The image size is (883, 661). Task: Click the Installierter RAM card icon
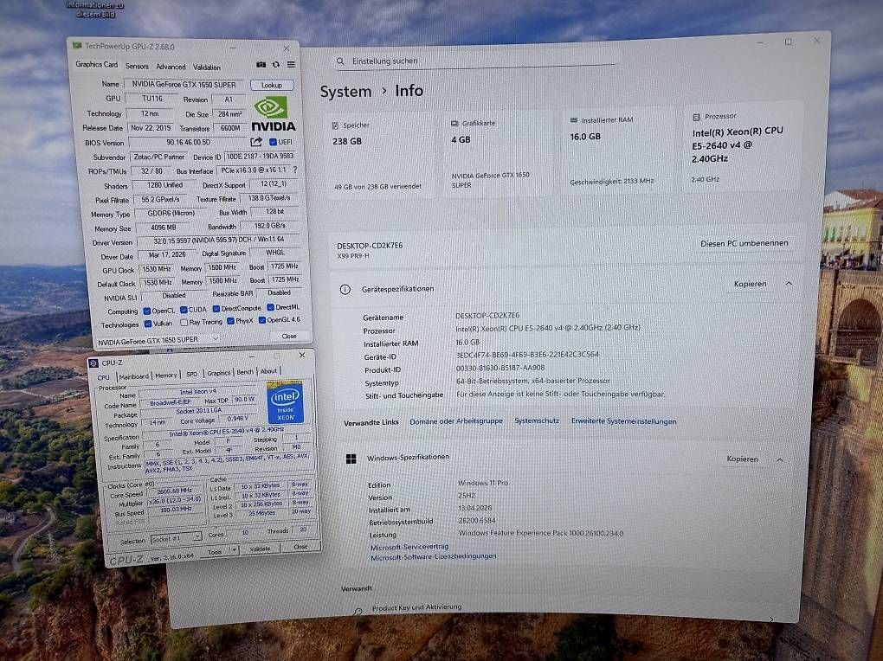574,120
